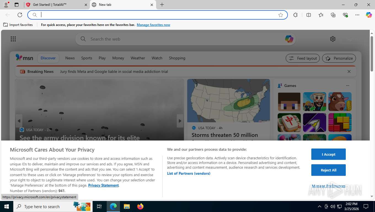The image size is (375, 212).
Task: Open the Edge profile icon
Action: pos(6,5)
